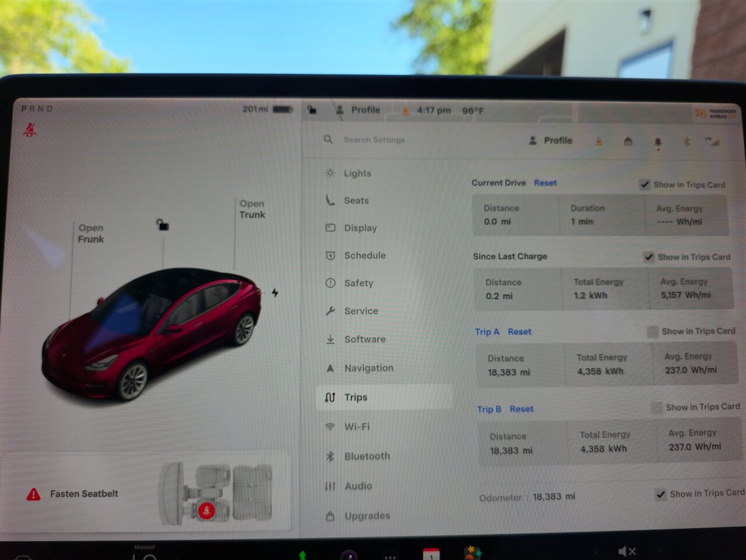
Task: Tap the download icon in settings header
Action: (599, 141)
